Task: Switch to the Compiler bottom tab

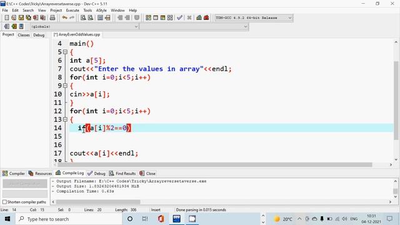Action: [14, 173]
